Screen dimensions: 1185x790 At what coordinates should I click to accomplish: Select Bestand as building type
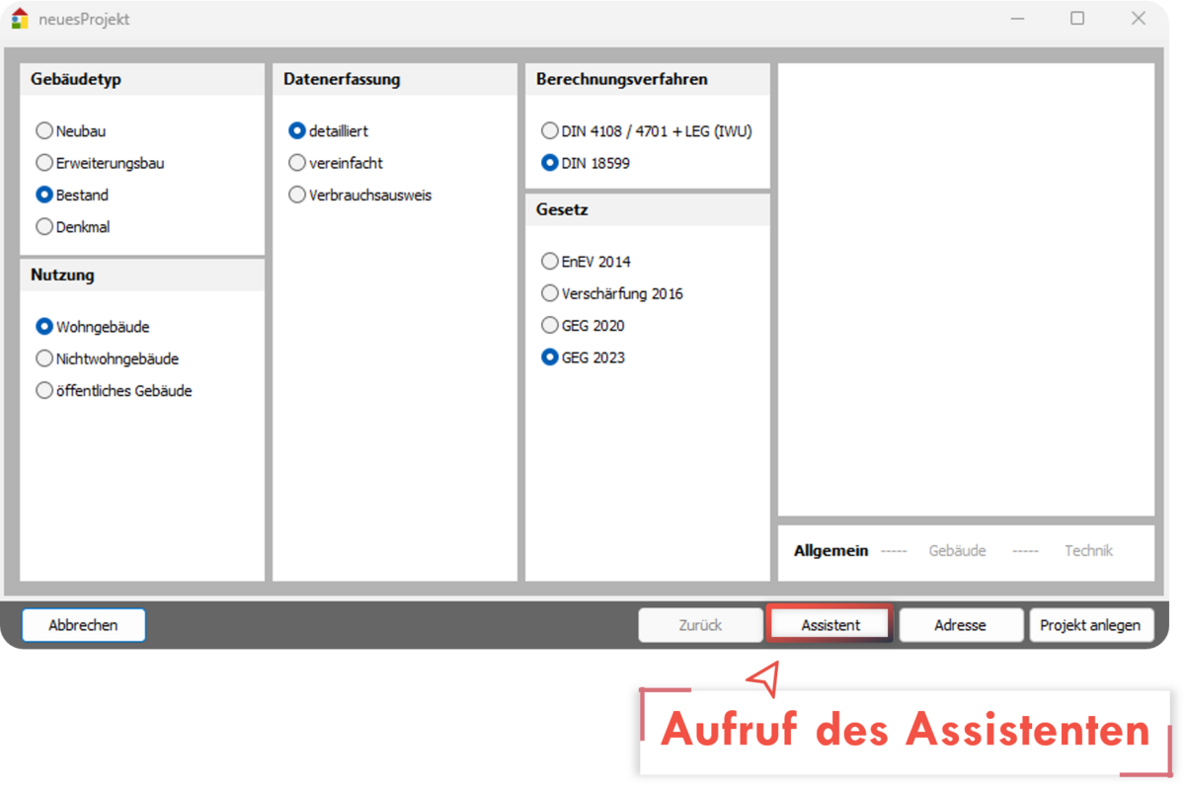[44, 196]
